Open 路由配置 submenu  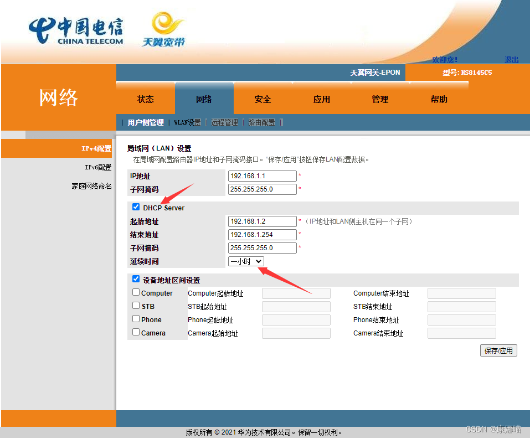tap(261, 122)
